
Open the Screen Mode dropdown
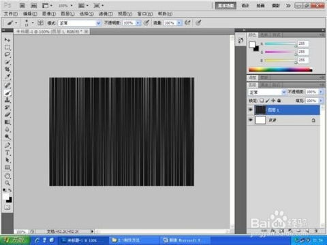coord(99,5)
